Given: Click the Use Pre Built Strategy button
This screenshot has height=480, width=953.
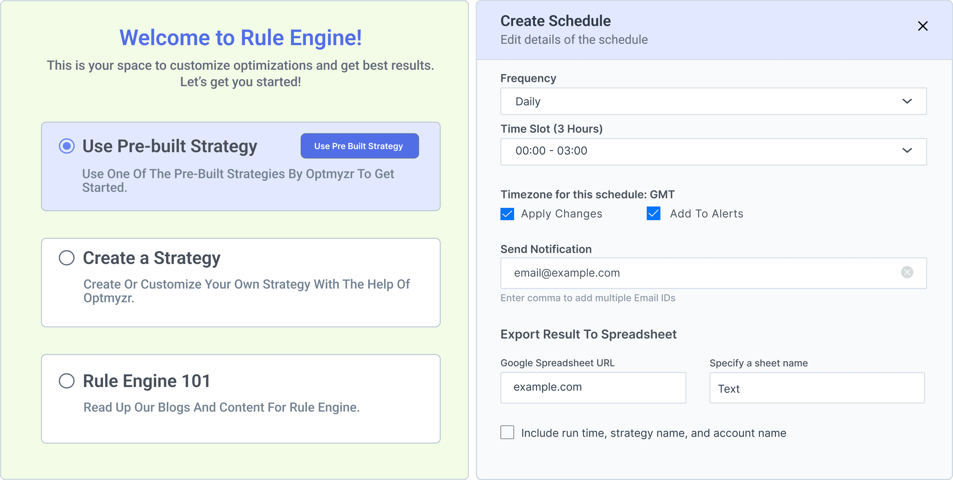Looking at the screenshot, I should (360, 146).
